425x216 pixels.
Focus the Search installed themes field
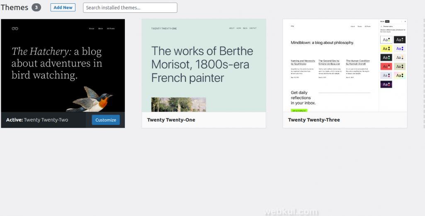click(x=130, y=7)
